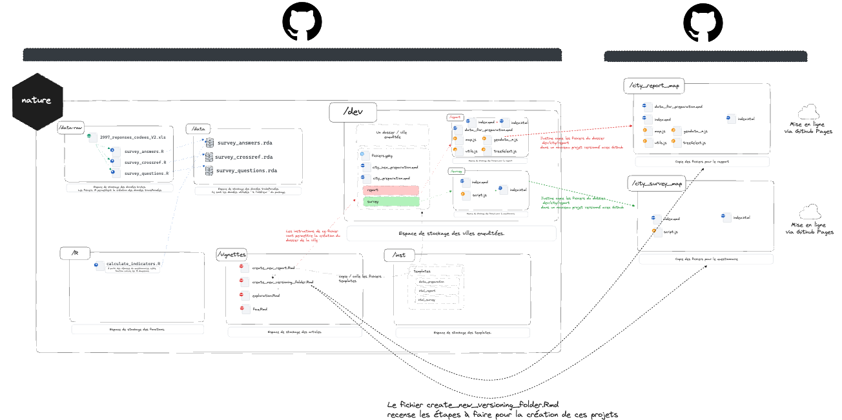Select the fichiers.gpkg file icon

364,155
